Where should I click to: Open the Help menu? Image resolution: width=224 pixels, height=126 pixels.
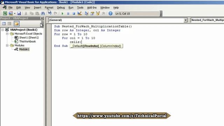pyautogui.click(x=116, y=8)
